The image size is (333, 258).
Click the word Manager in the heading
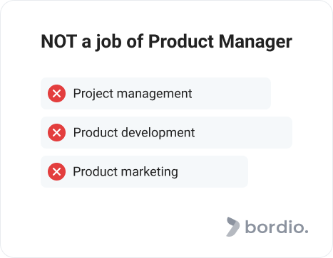click(255, 42)
